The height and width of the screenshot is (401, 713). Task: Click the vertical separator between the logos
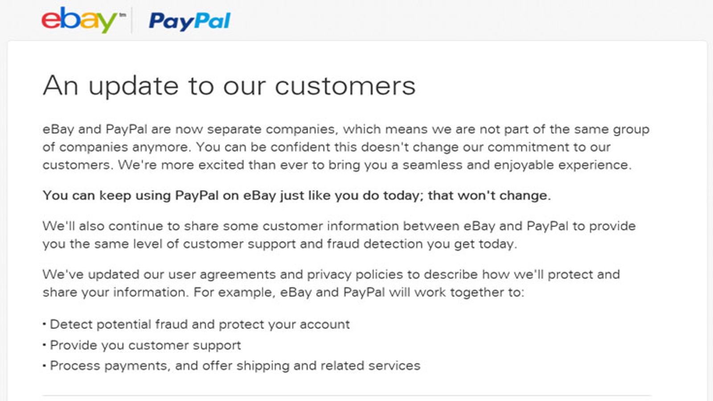132,20
